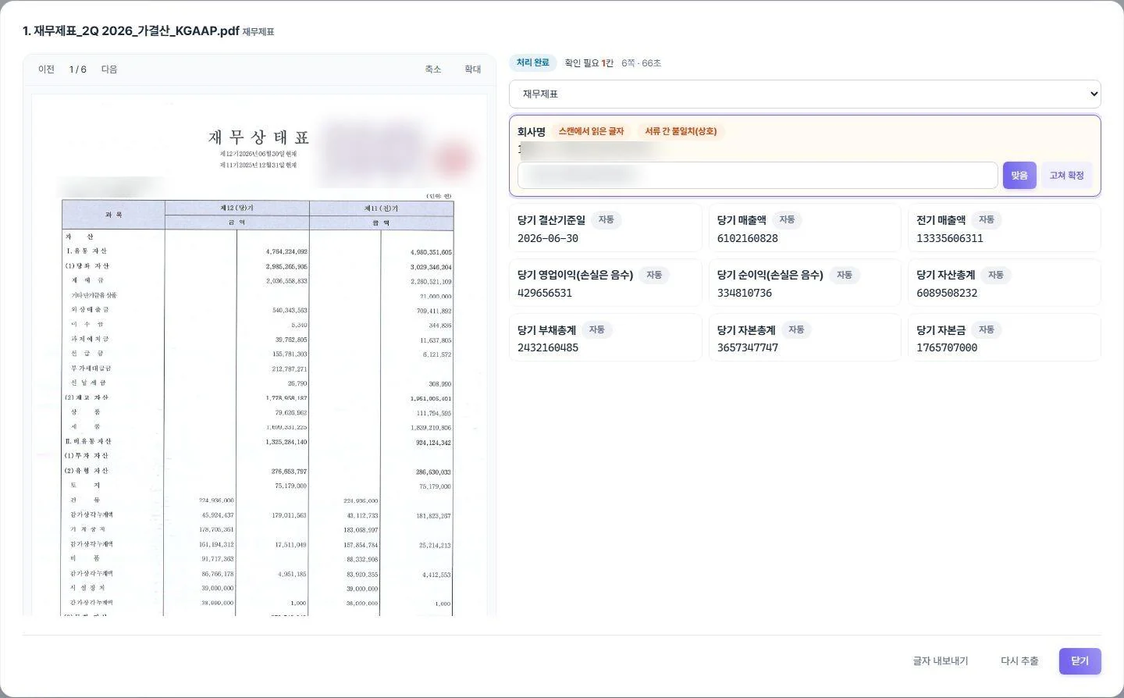Click the 자동 badge beside 당기 자산총계
The width and height of the screenshot is (1124, 698).
point(996,275)
